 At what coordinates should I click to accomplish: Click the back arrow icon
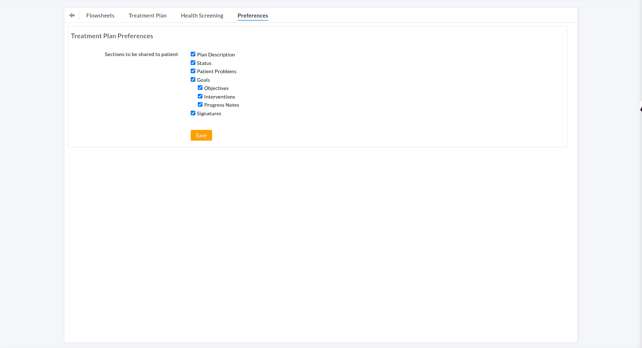click(x=72, y=15)
